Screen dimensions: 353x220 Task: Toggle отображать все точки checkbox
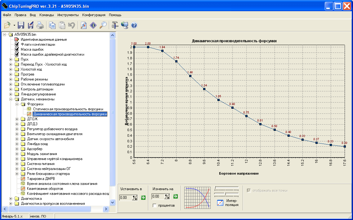(249, 190)
